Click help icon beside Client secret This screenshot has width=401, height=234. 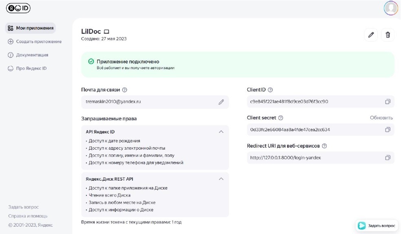pyautogui.click(x=280, y=118)
